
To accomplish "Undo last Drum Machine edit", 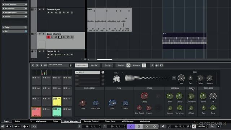I will 33,65.
